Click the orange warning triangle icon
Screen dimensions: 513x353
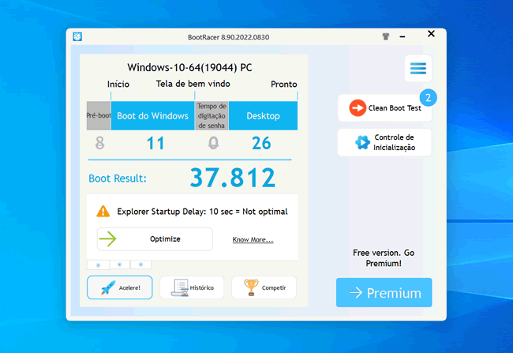[103, 212]
